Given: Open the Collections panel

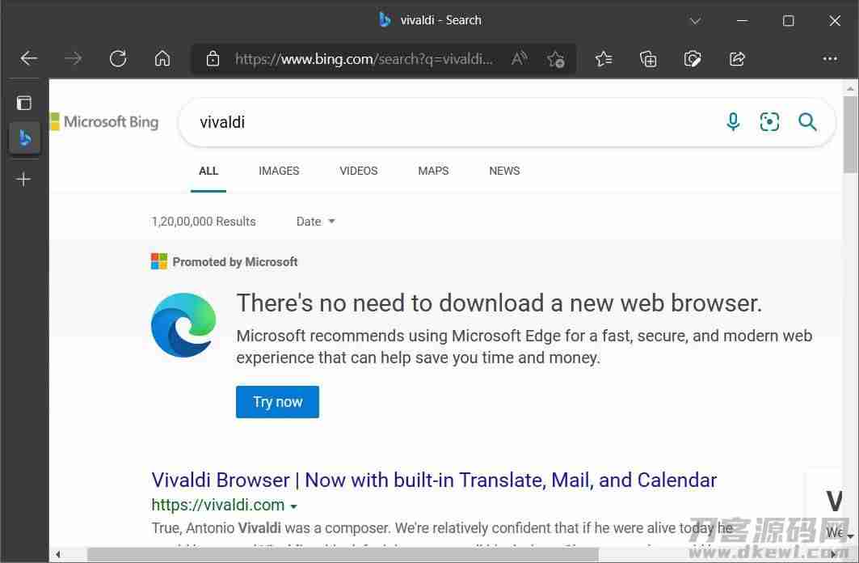Looking at the screenshot, I should click(648, 59).
